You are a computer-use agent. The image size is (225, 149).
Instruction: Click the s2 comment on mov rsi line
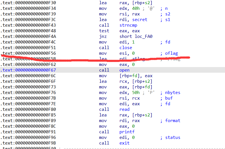(x=168, y=14)
